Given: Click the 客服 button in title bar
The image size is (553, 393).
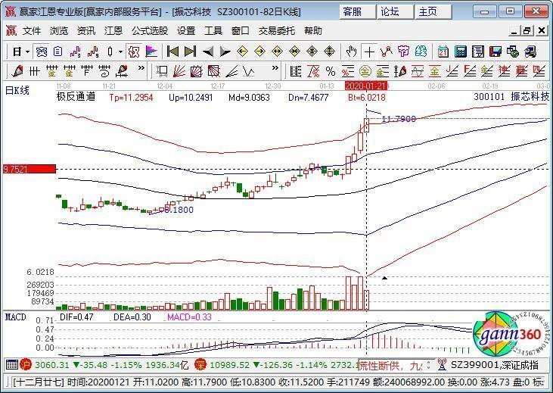Looking at the screenshot, I should coord(357,11).
